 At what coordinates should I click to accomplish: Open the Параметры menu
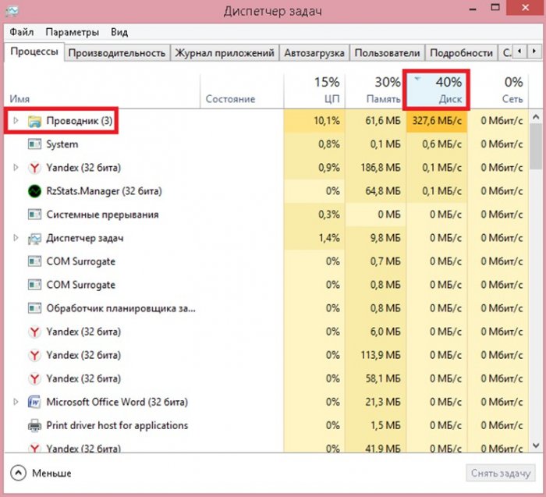coord(72,32)
